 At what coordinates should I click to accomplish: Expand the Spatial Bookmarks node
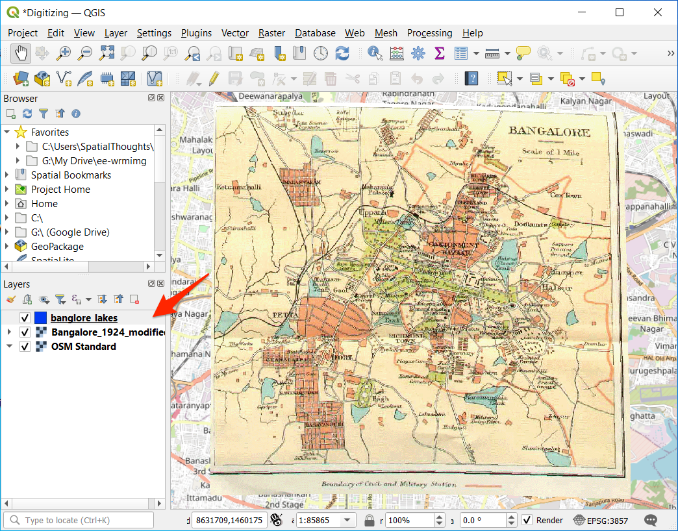click(x=6, y=175)
